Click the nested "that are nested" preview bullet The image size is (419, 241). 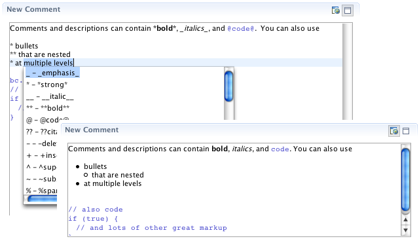[x=118, y=175]
